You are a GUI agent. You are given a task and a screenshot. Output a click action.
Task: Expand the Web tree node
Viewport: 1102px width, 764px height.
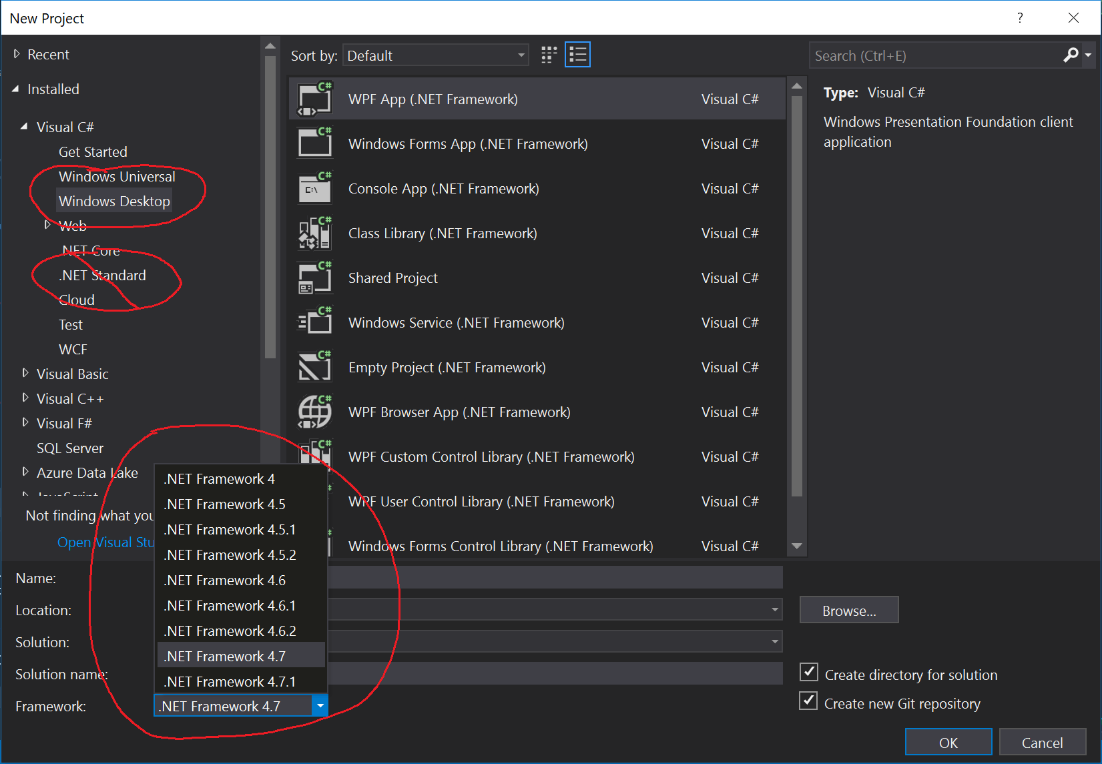[x=47, y=225]
